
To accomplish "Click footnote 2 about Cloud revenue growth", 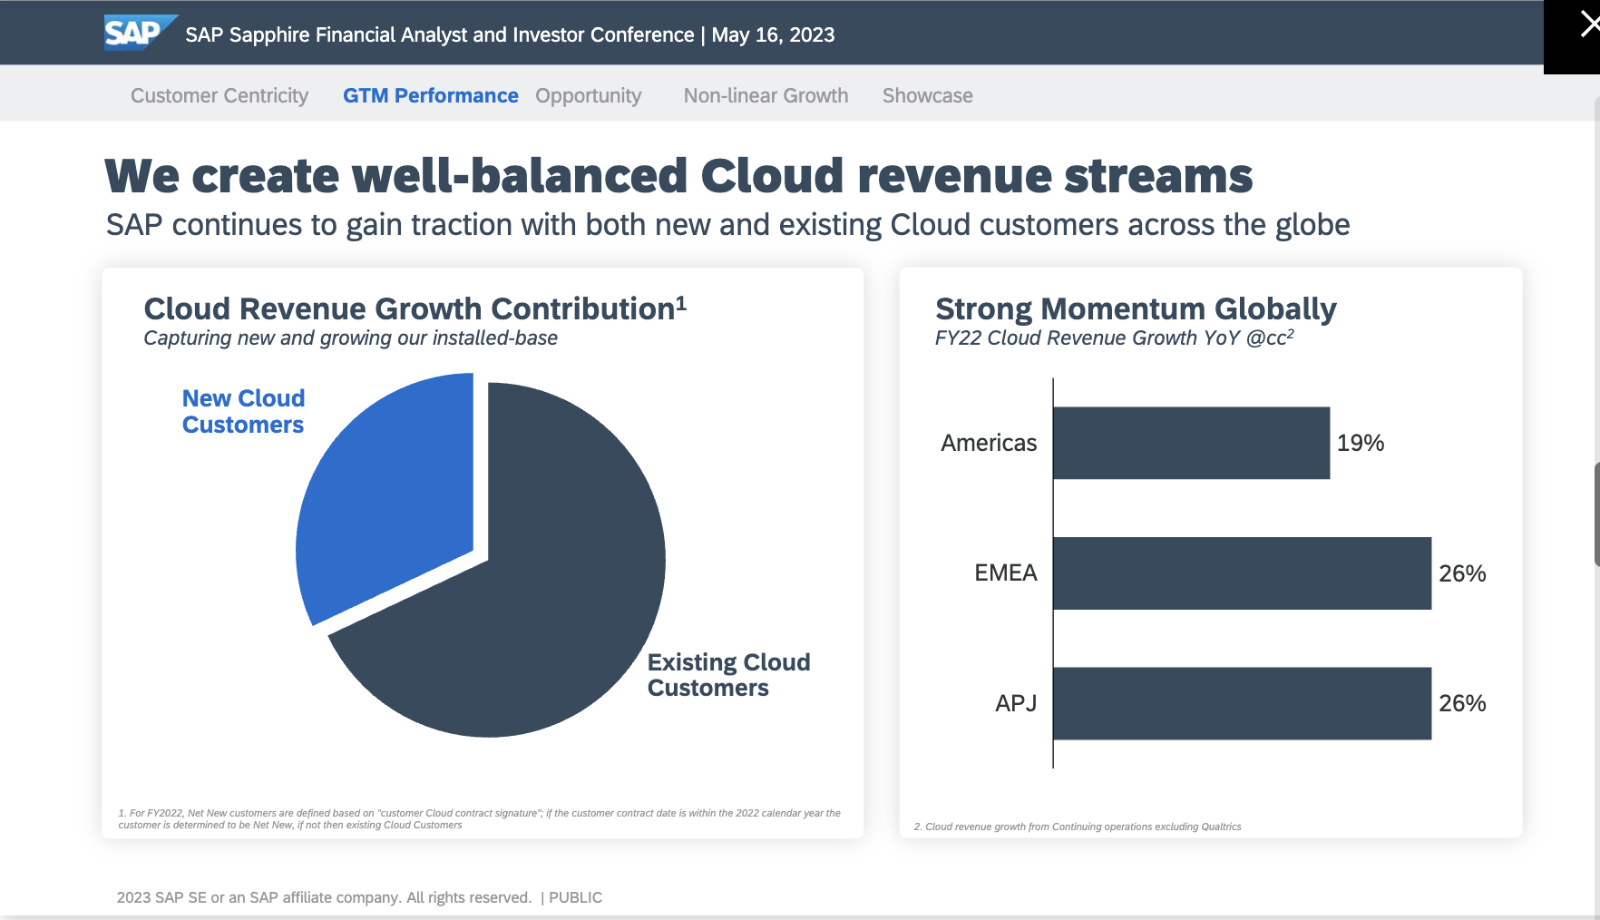I will 1078,827.
